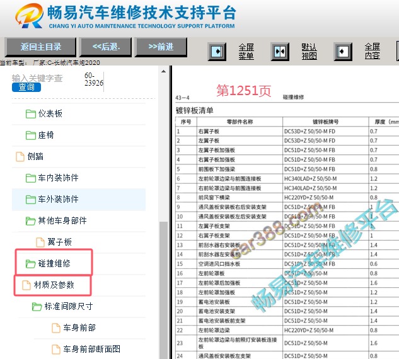Select 车内装饰件 tree entry
This screenshot has width=399, height=359.
click(58, 178)
